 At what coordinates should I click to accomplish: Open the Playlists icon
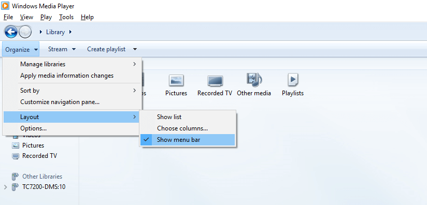(x=293, y=85)
